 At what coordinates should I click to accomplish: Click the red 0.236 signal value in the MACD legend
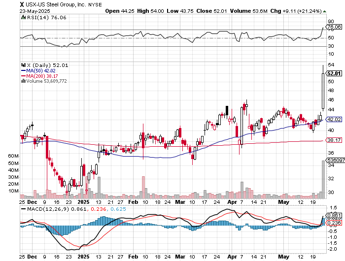click(98, 209)
